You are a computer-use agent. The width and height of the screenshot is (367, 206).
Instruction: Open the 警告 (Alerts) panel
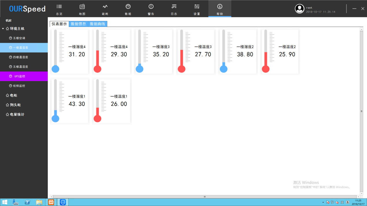coord(151,9)
